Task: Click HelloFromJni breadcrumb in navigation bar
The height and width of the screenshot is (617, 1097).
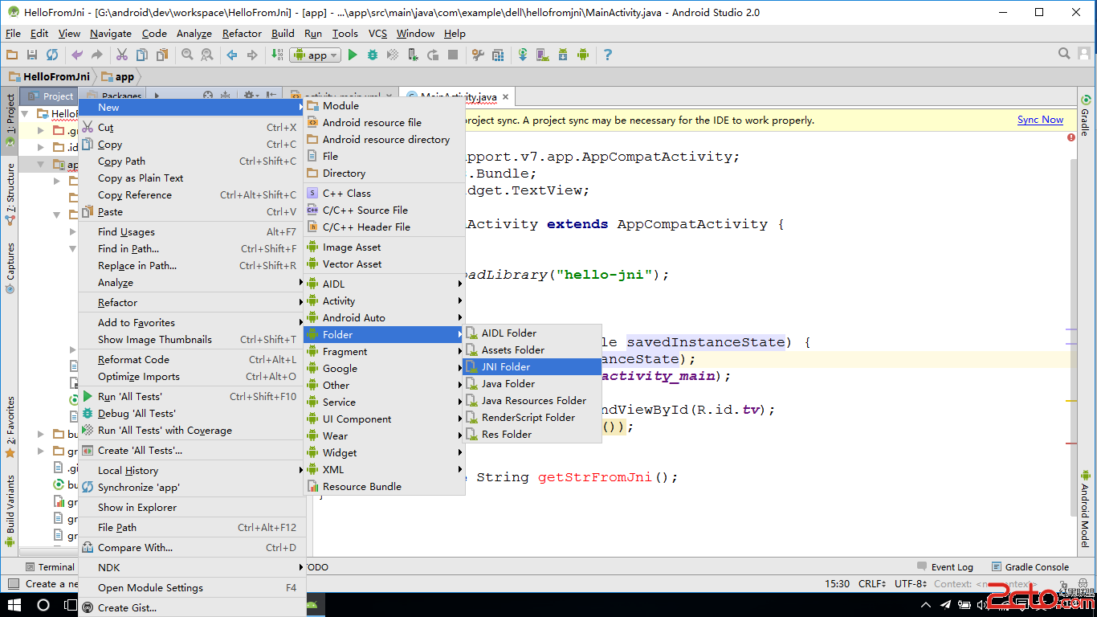Action: [x=50, y=76]
